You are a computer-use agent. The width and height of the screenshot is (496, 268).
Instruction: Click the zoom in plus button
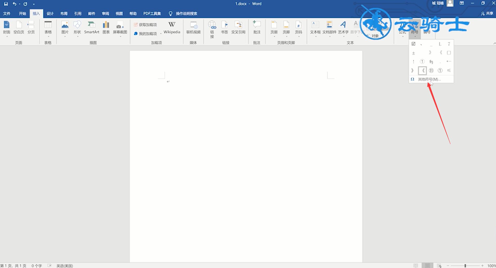click(x=483, y=266)
